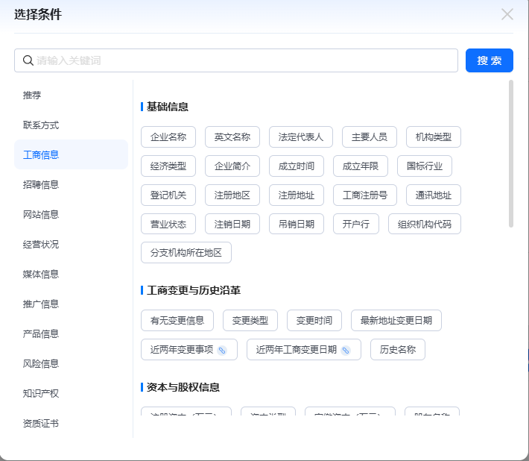Pick the 成立年限 tag
Viewport: 529px width, 461px height.
(x=361, y=166)
